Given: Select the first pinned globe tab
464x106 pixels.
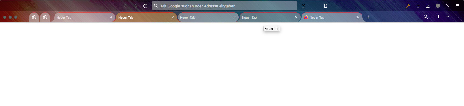Looking at the screenshot, I should pos(34,17).
